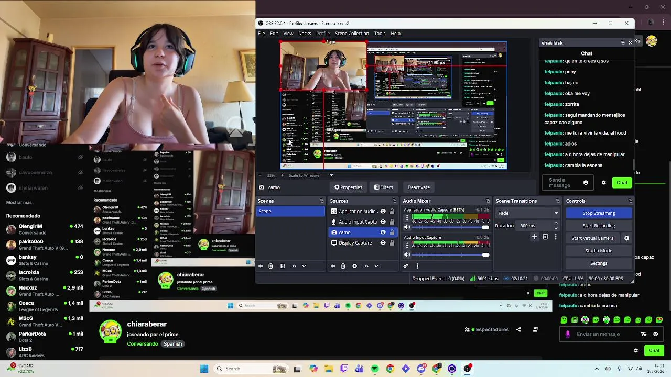Image resolution: width=671 pixels, height=377 pixels.
Task: Open transition properties three-dot menu
Action: (556, 237)
